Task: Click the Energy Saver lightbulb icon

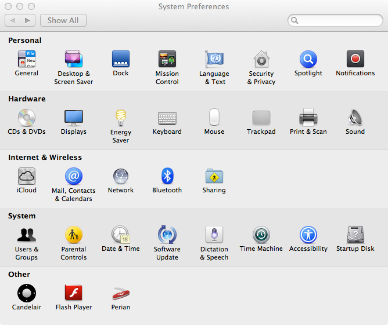Action: 121,118
